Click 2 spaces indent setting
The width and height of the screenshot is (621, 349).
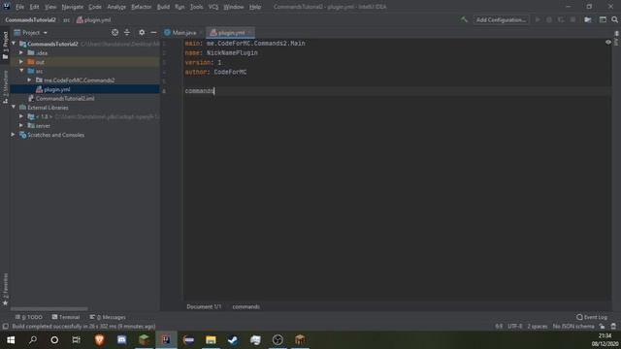pyautogui.click(x=537, y=327)
